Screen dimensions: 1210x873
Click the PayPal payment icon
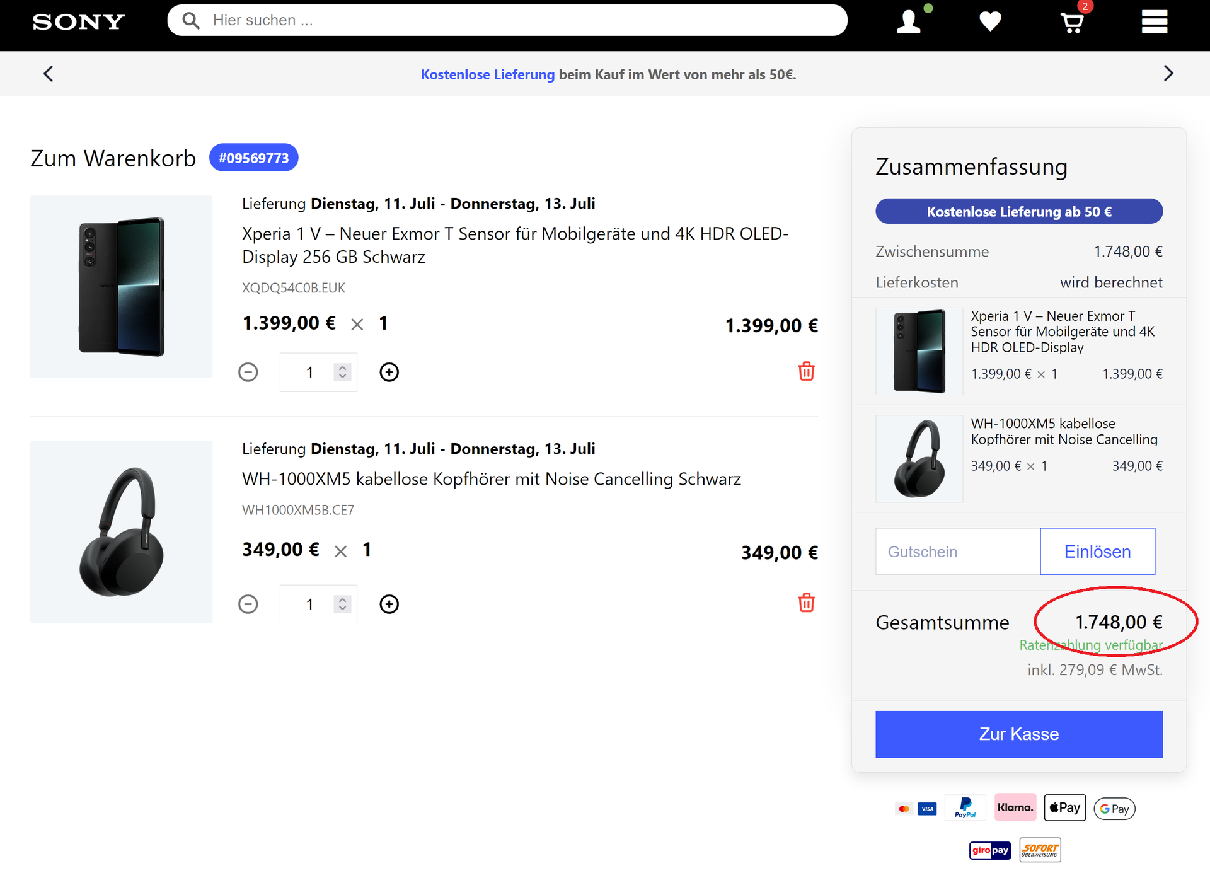965,808
